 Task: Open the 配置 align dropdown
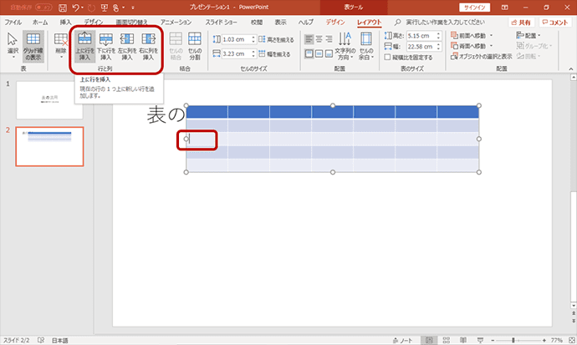528,35
